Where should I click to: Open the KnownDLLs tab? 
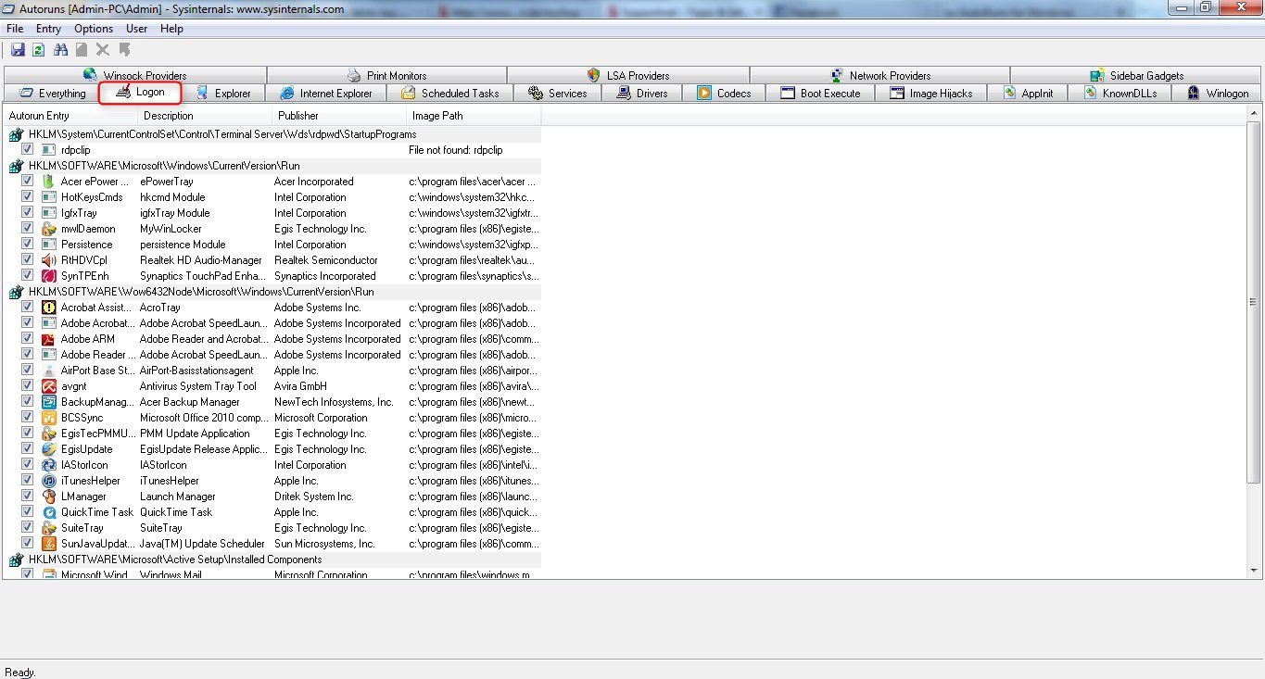click(x=1120, y=94)
